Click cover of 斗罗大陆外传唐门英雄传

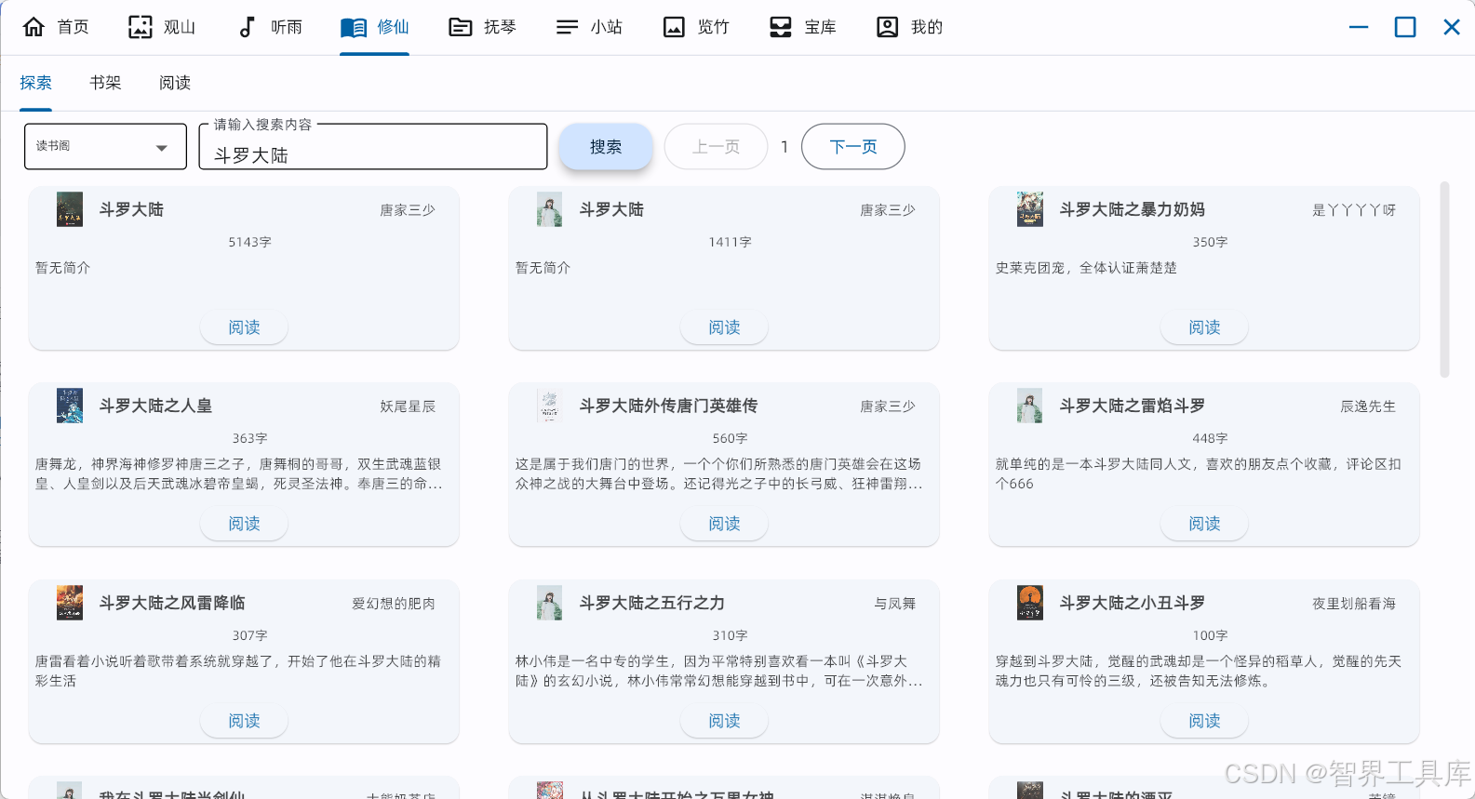[550, 406]
